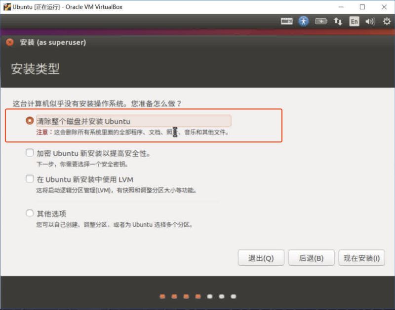Click the 现在安装(I) button to proceed

361,258
